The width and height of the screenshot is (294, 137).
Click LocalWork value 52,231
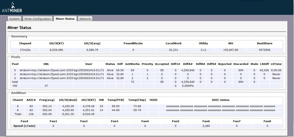[x=174, y=50]
